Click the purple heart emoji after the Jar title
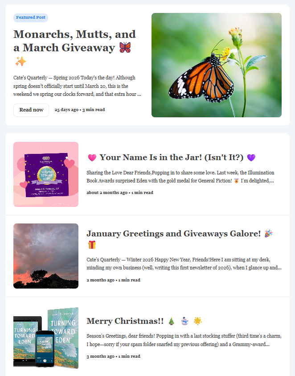This screenshot has height=376, width=295. pos(251,157)
